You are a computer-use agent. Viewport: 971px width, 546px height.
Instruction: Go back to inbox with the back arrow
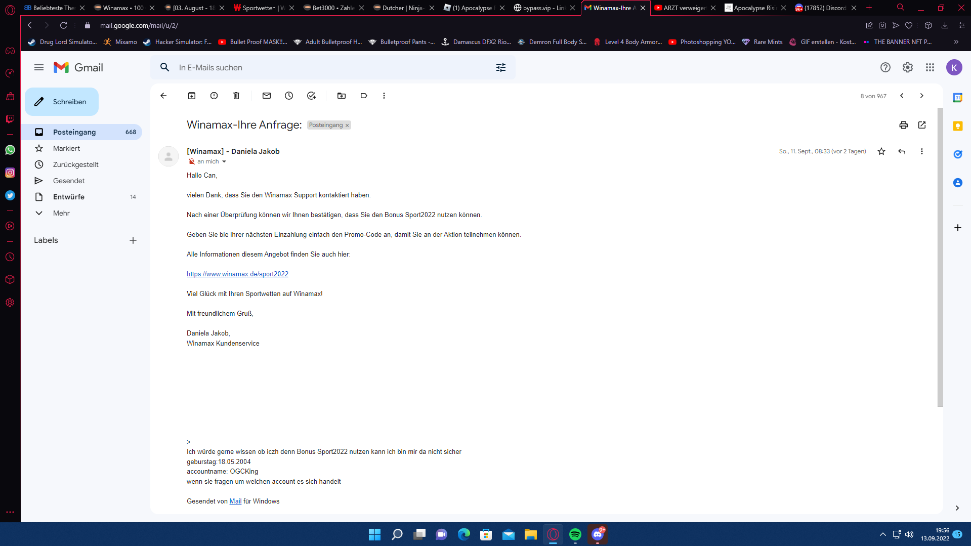163,96
